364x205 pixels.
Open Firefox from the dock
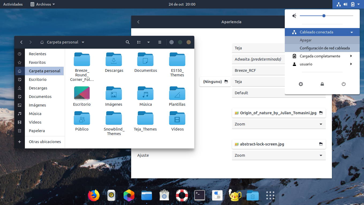94,195
